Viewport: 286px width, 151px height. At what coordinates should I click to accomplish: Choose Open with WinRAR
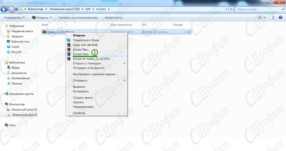coord(85,45)
